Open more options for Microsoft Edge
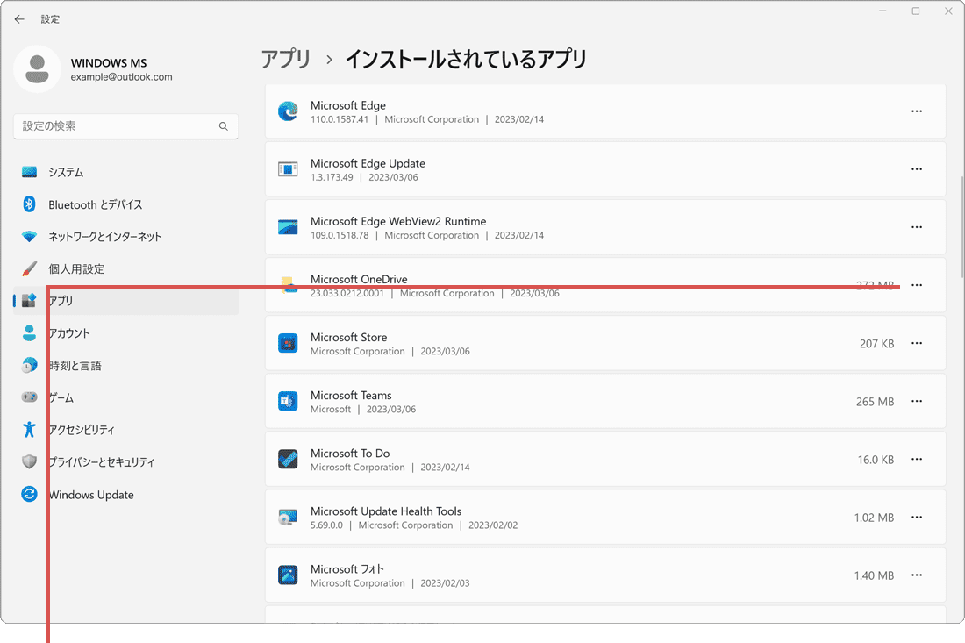Screen dimensions: 965x643 tap(917, 111)
